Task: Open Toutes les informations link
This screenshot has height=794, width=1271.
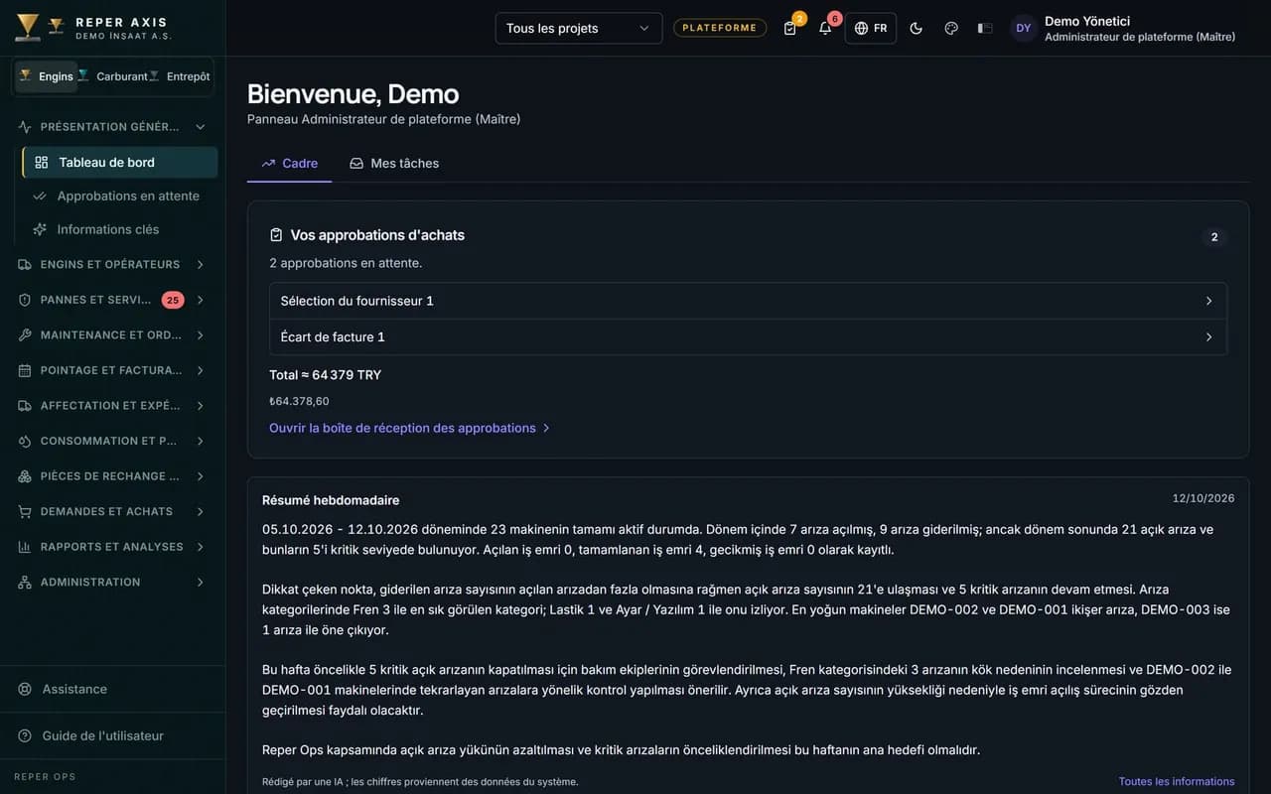Action: coord(1177,781)
